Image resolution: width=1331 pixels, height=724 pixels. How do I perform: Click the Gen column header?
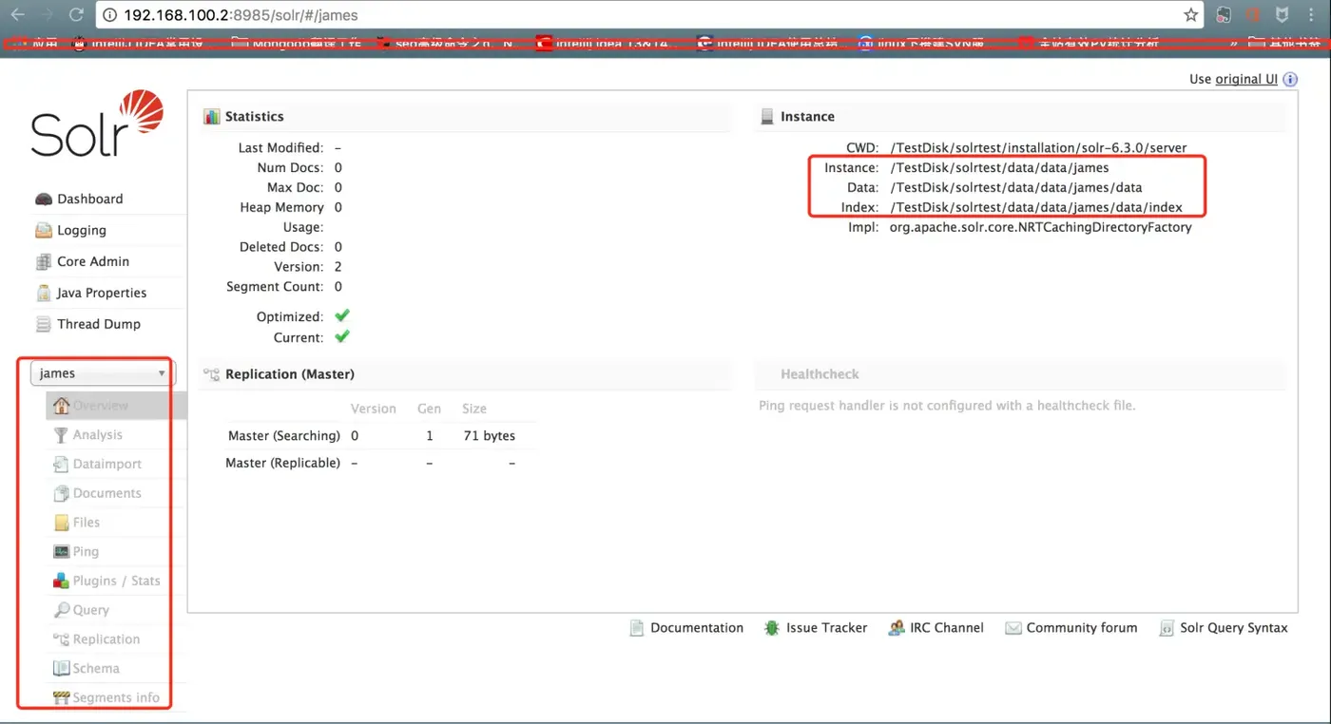click(429, 409)
